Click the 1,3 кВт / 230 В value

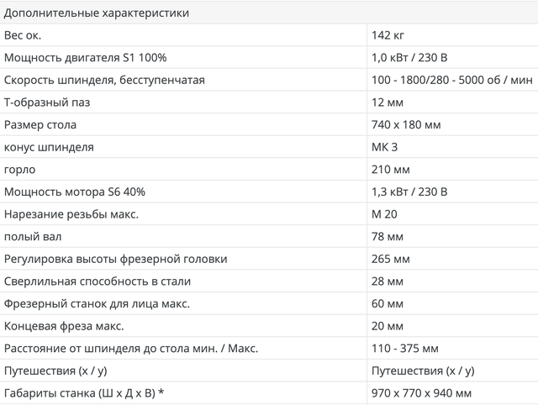[409, 192]
